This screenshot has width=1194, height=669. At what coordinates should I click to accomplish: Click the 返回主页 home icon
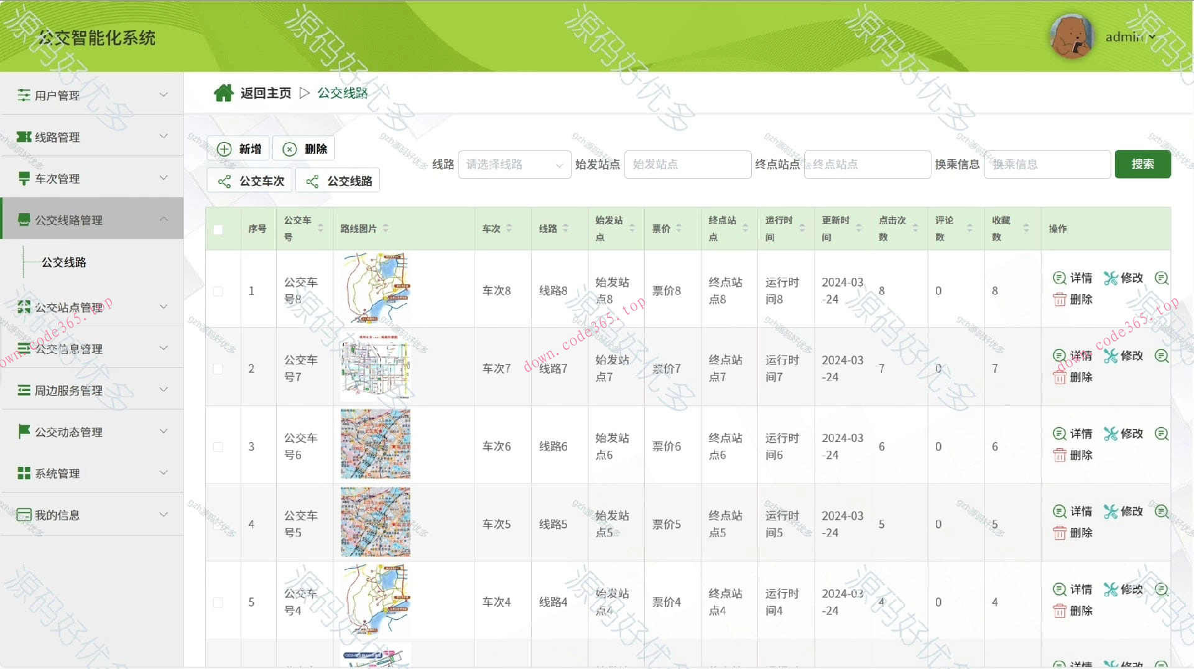tap(224, 92)
